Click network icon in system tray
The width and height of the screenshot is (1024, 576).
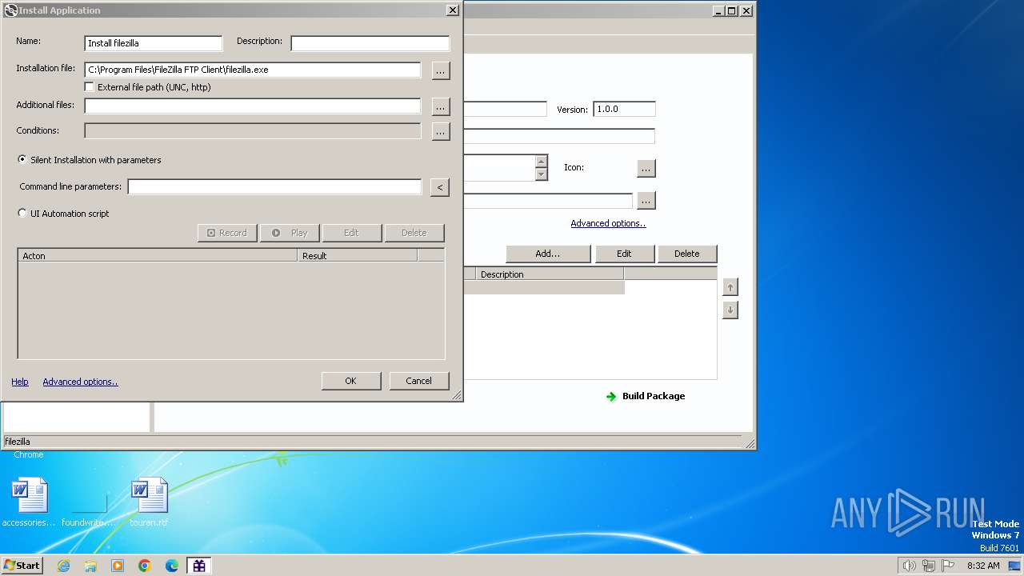pyautogui.click(x=929, y=566)
